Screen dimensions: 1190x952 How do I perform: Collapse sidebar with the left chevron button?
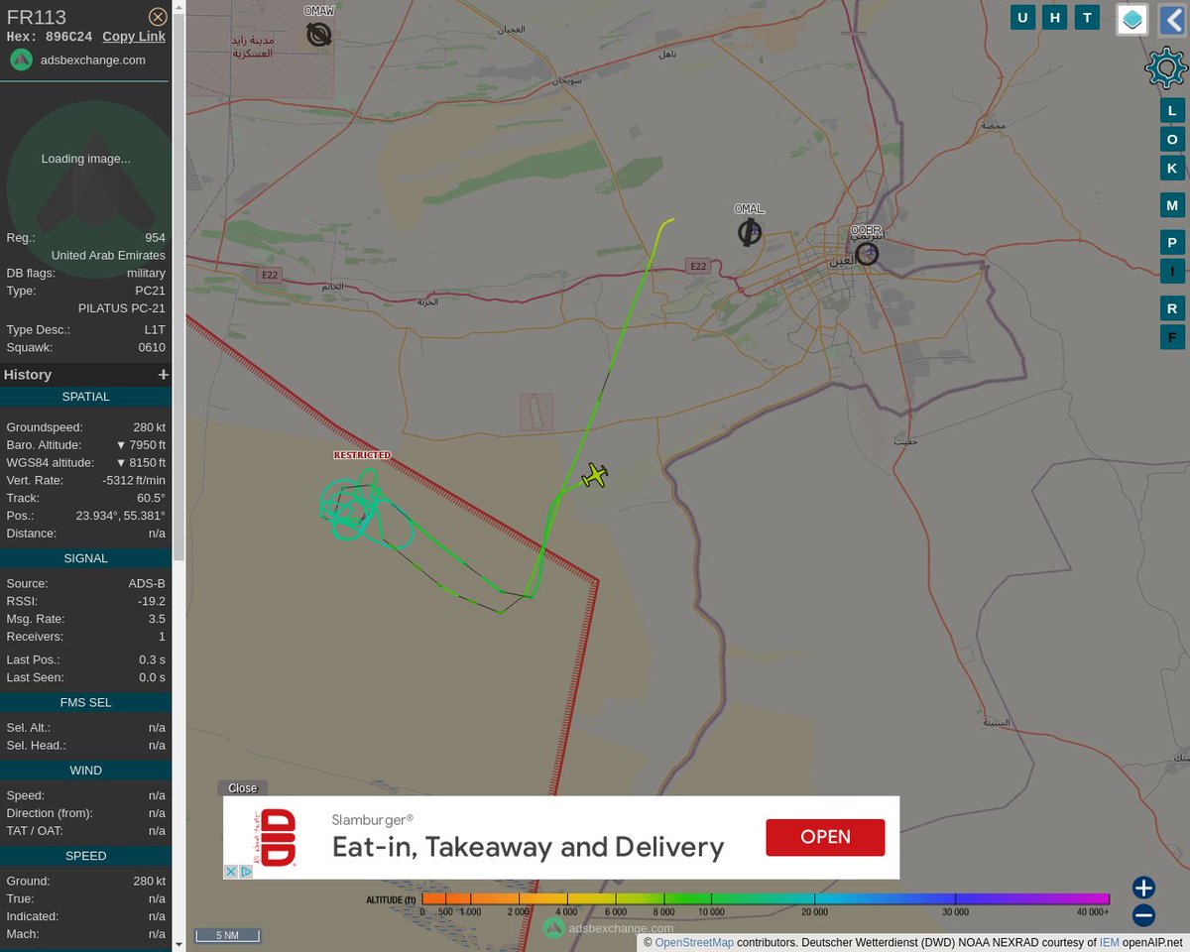coord(1174,19)
